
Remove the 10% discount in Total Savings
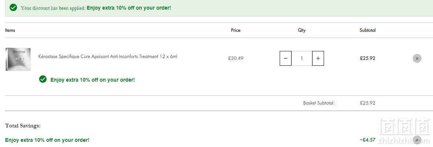point(417,140)
